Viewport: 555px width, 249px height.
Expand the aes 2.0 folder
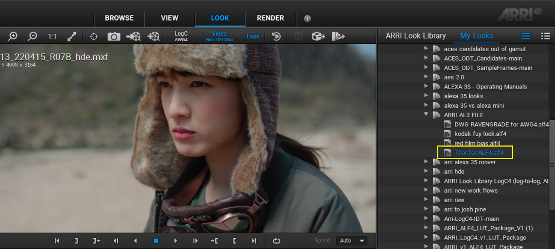426,77
